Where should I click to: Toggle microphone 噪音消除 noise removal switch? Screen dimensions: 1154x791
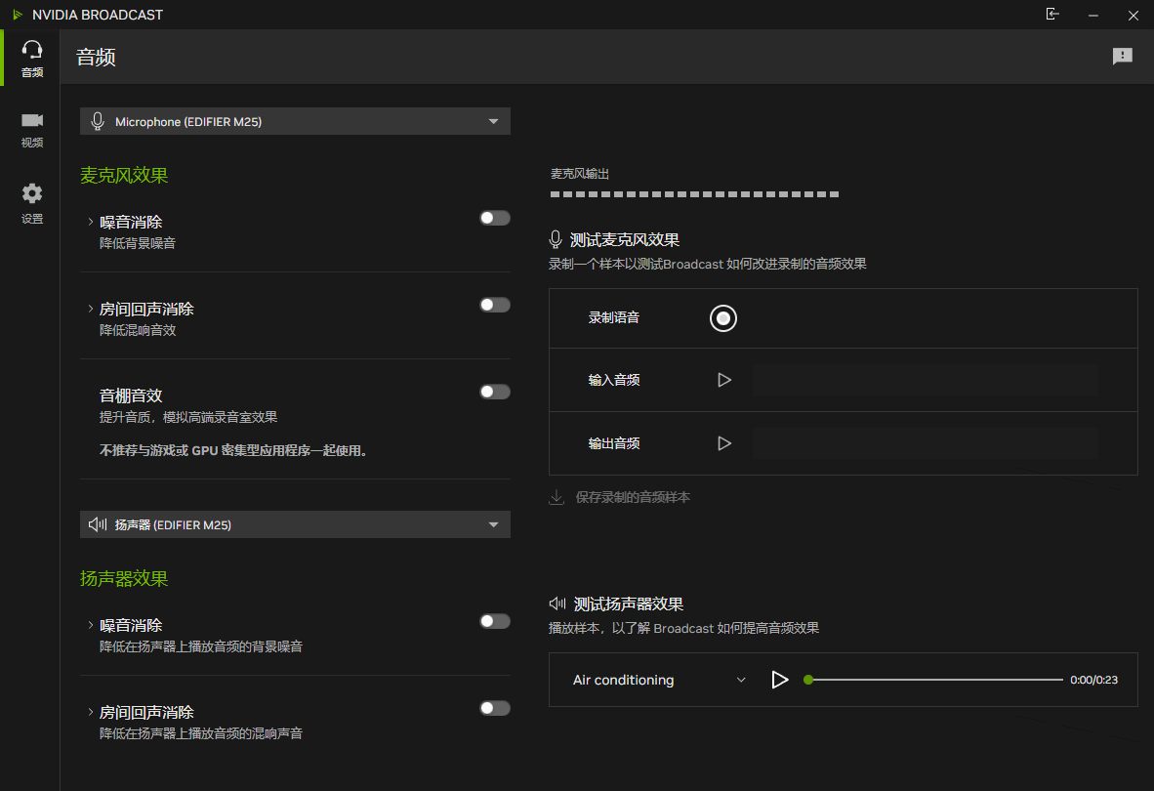495,218
